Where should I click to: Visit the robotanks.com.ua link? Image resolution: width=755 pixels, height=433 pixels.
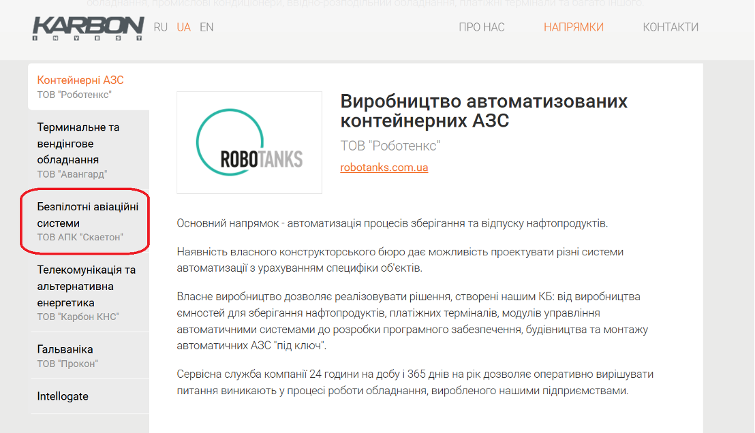point(384,167)
